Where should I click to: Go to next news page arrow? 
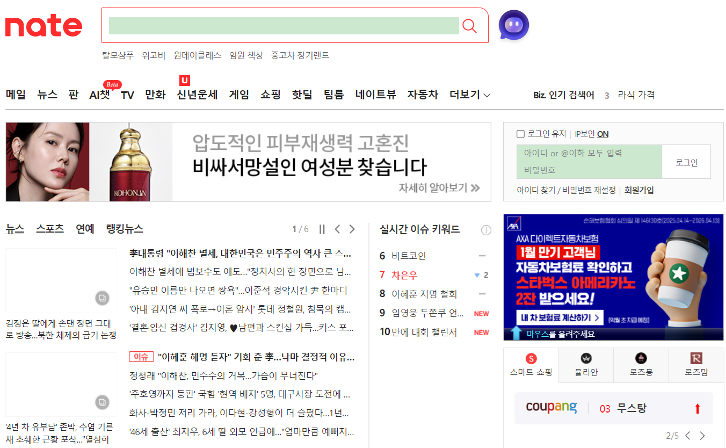pyautogui.click(x=352, y=229)
